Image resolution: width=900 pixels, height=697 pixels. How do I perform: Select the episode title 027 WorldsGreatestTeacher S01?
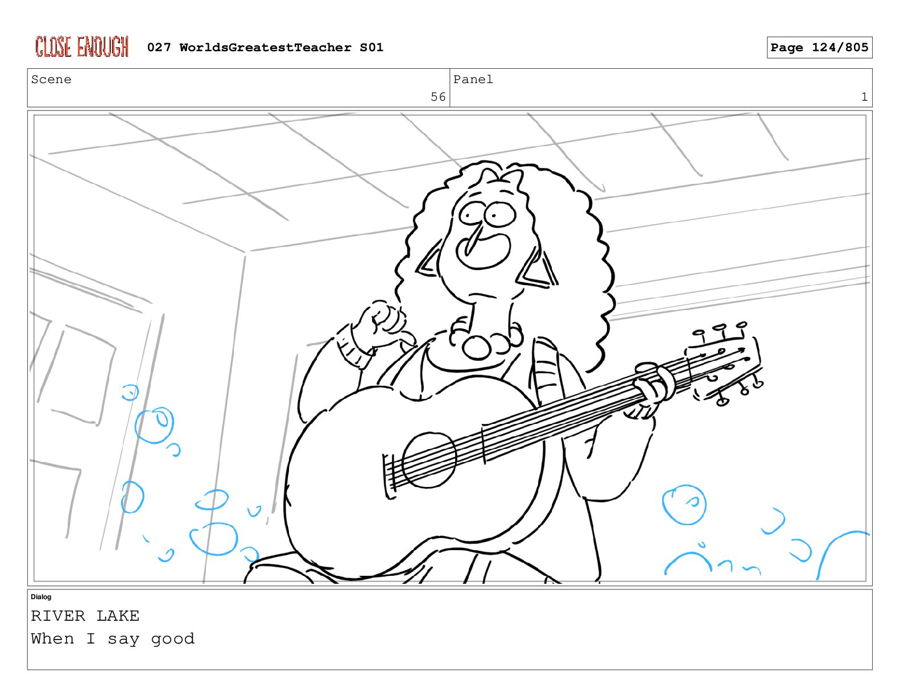(265, 47)
